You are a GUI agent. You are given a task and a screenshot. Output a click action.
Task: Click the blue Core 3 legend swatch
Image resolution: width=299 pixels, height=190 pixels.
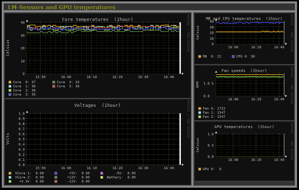click(10, 94)
